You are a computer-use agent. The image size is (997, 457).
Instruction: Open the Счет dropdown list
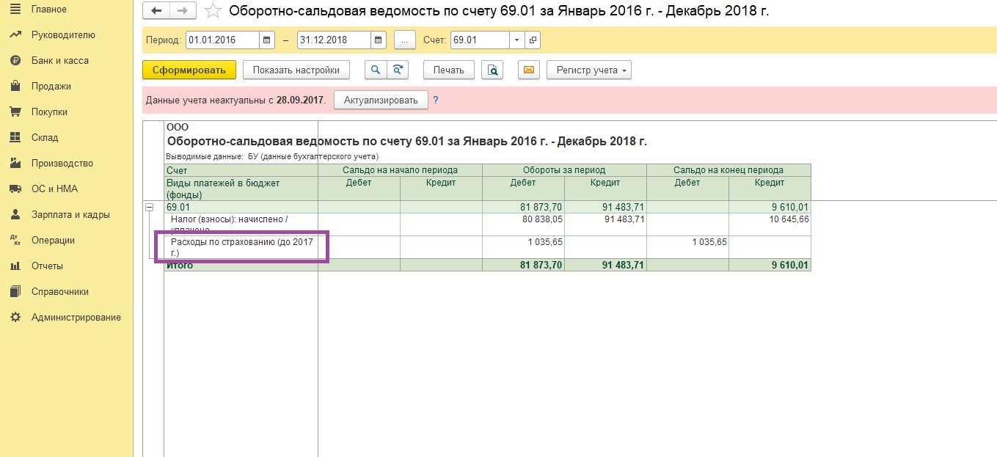[x=516, y=40]
